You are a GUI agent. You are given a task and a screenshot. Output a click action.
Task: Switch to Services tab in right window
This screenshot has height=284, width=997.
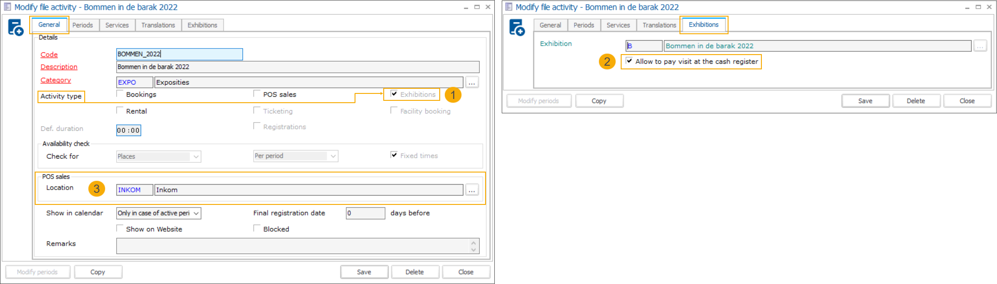[x=618, y=25]
